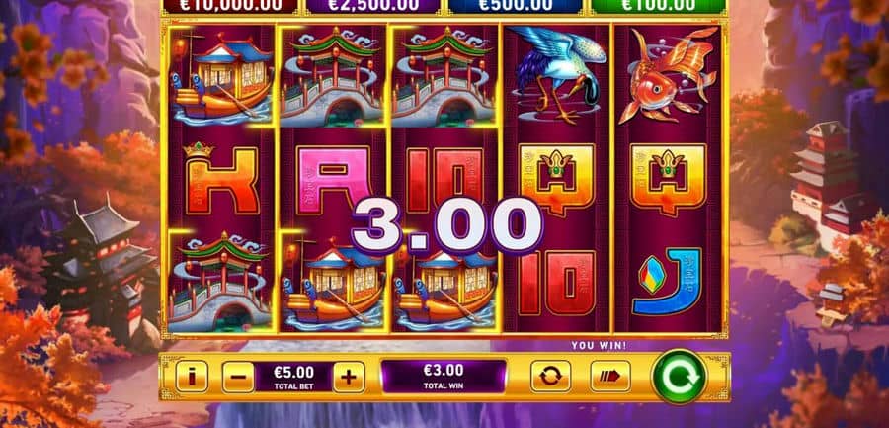
Task: Increase total bet with plus button
Action: click(349, 377)
